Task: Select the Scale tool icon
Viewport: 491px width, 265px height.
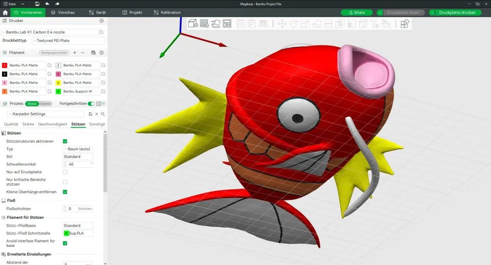Action: [305, 24]
